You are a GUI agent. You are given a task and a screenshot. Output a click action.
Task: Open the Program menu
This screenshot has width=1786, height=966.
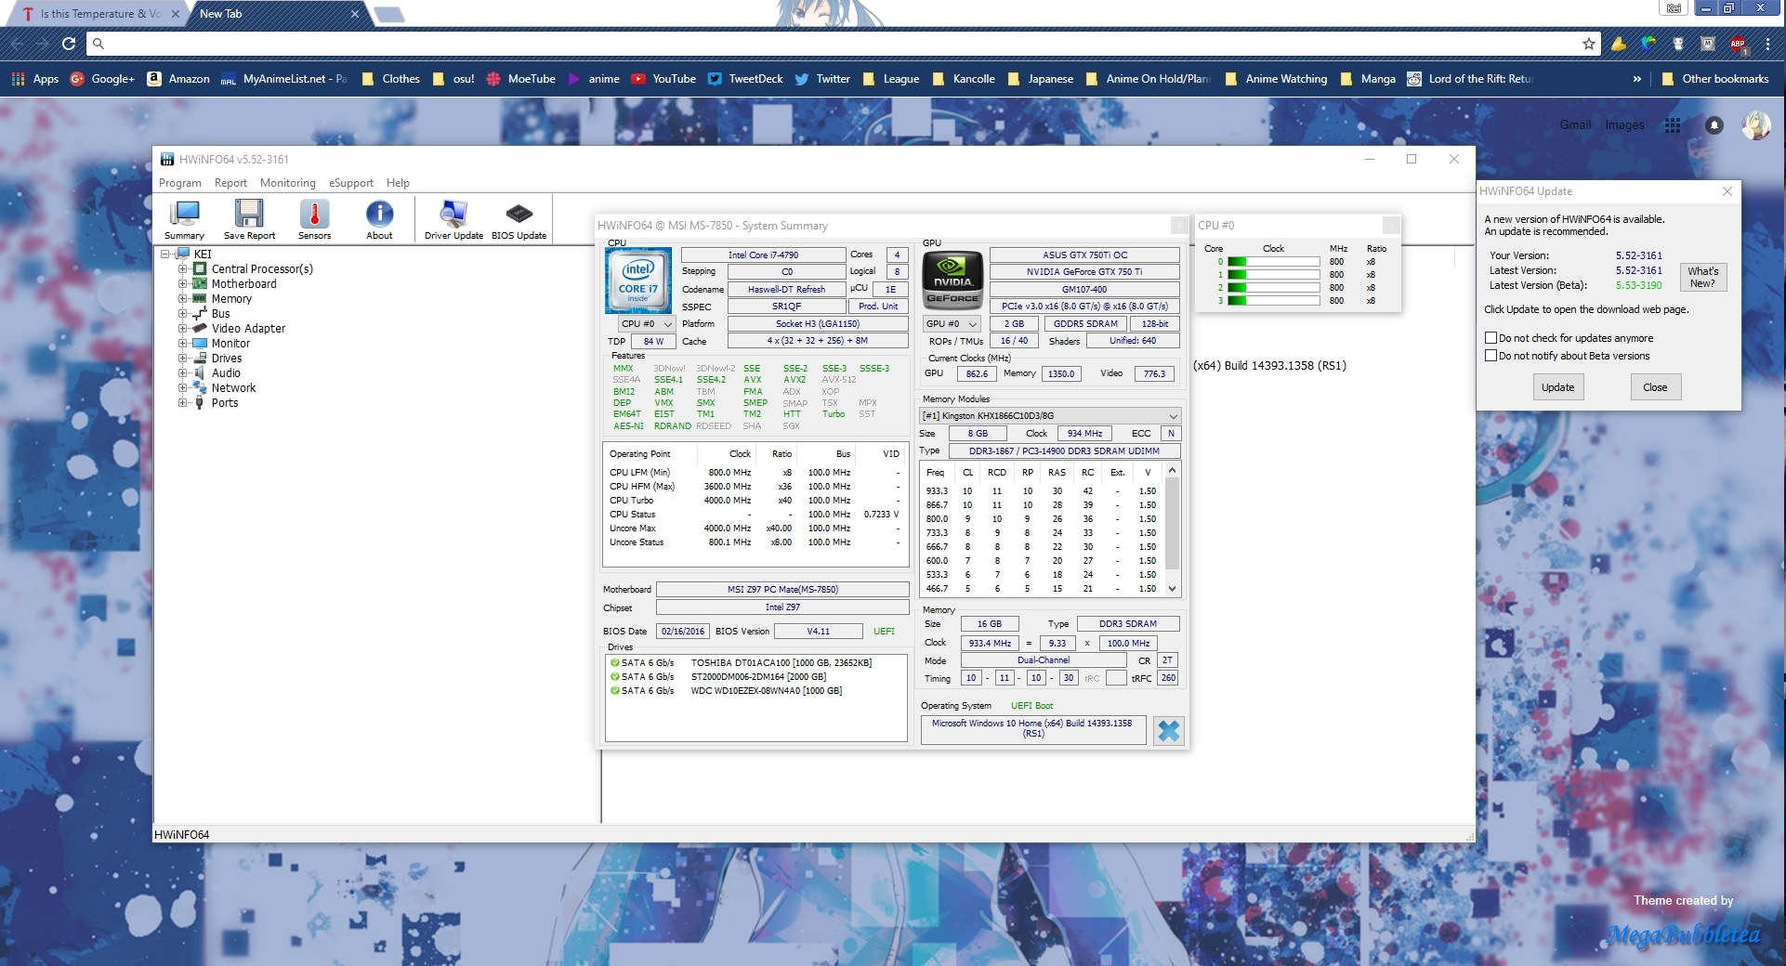click(x=180, y=183)
